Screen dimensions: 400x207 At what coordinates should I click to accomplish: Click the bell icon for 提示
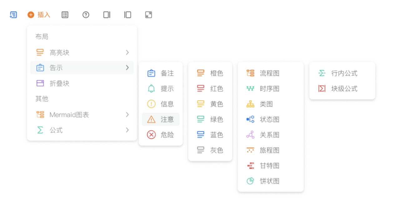[151, 88]
